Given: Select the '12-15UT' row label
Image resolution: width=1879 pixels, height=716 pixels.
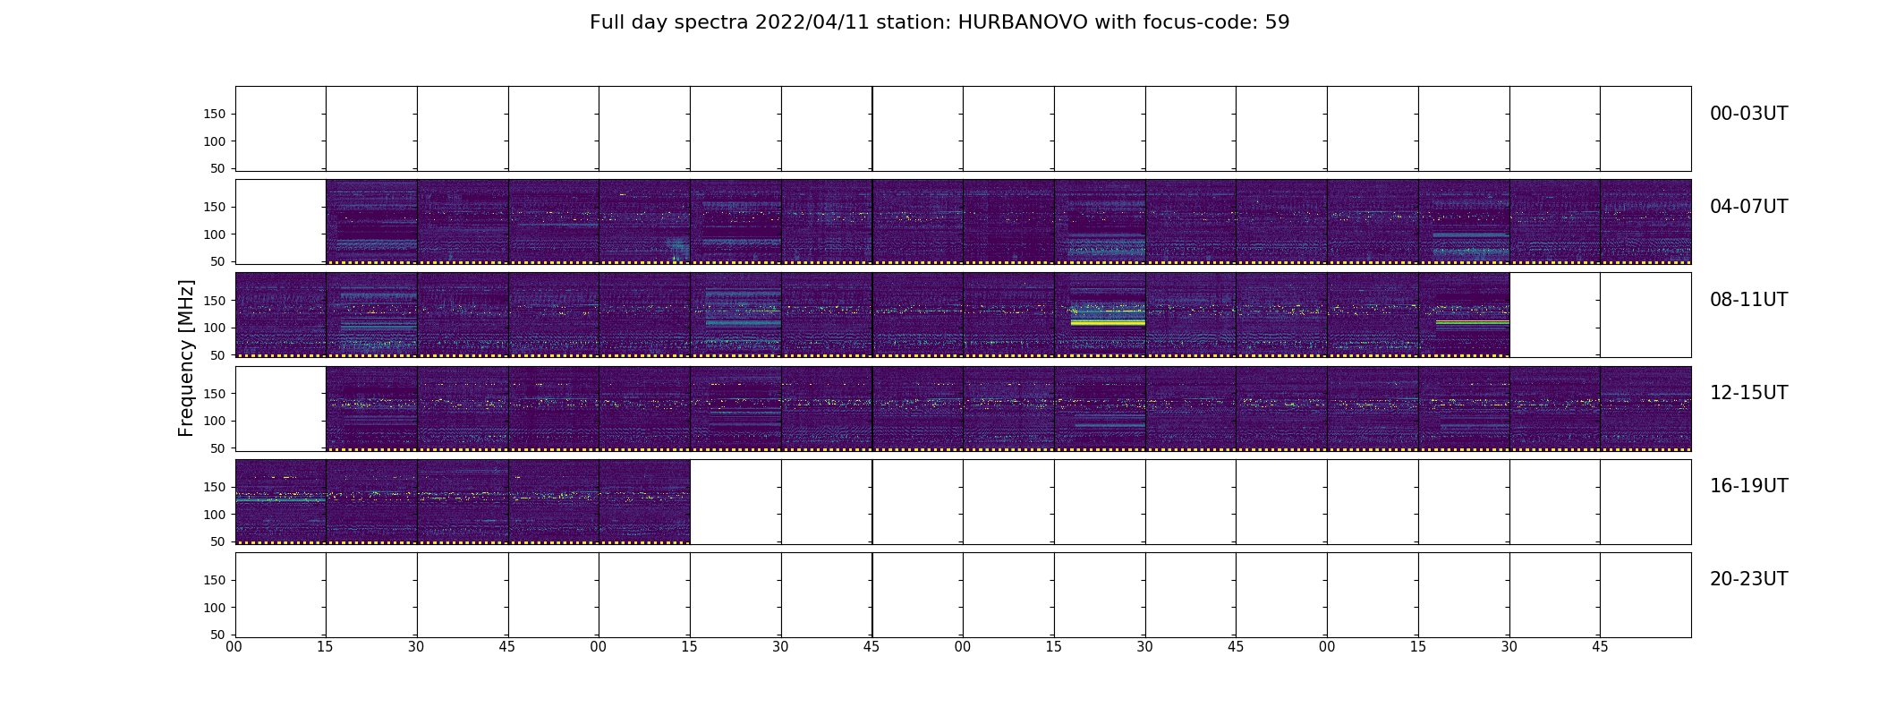Looking at the screenshot, I should pos(1748,393).
